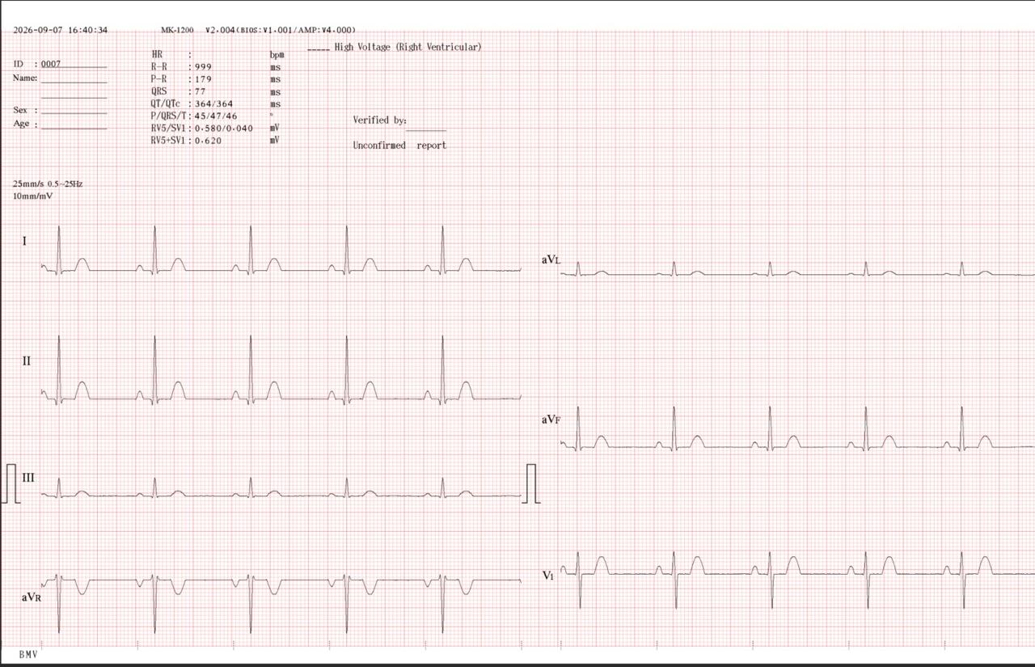Select the aVL lead label

pos(551,260)
